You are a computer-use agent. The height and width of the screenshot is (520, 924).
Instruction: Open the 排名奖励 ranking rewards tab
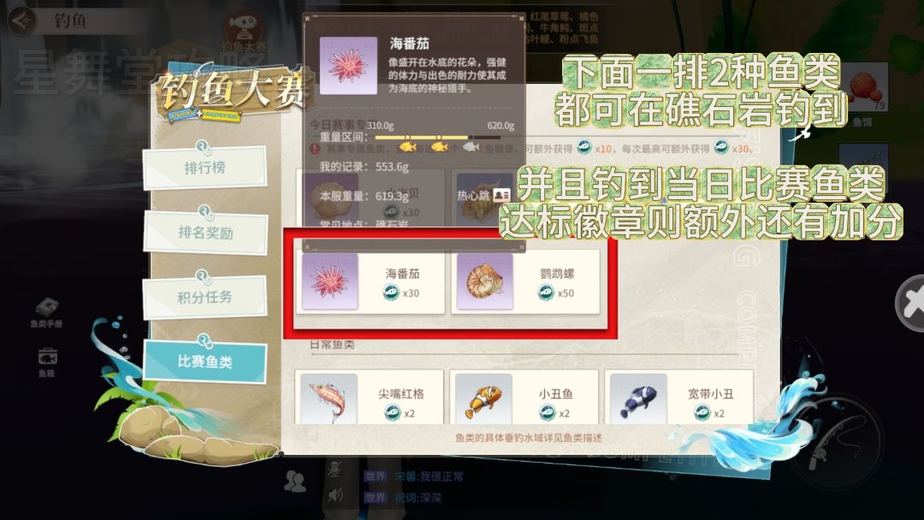205,232
